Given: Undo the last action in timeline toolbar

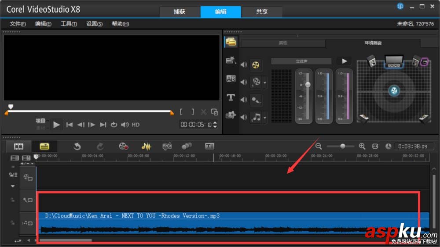Looking at the screenshot, I should (x=77, y=146).
